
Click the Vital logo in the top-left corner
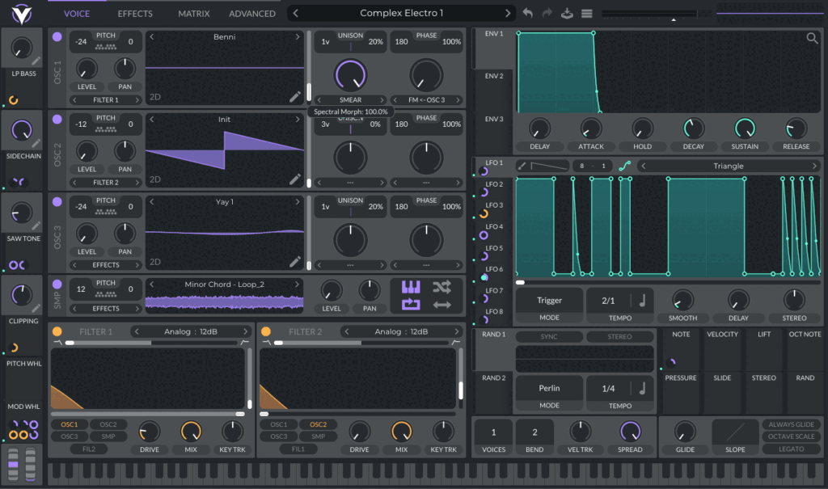23,12
